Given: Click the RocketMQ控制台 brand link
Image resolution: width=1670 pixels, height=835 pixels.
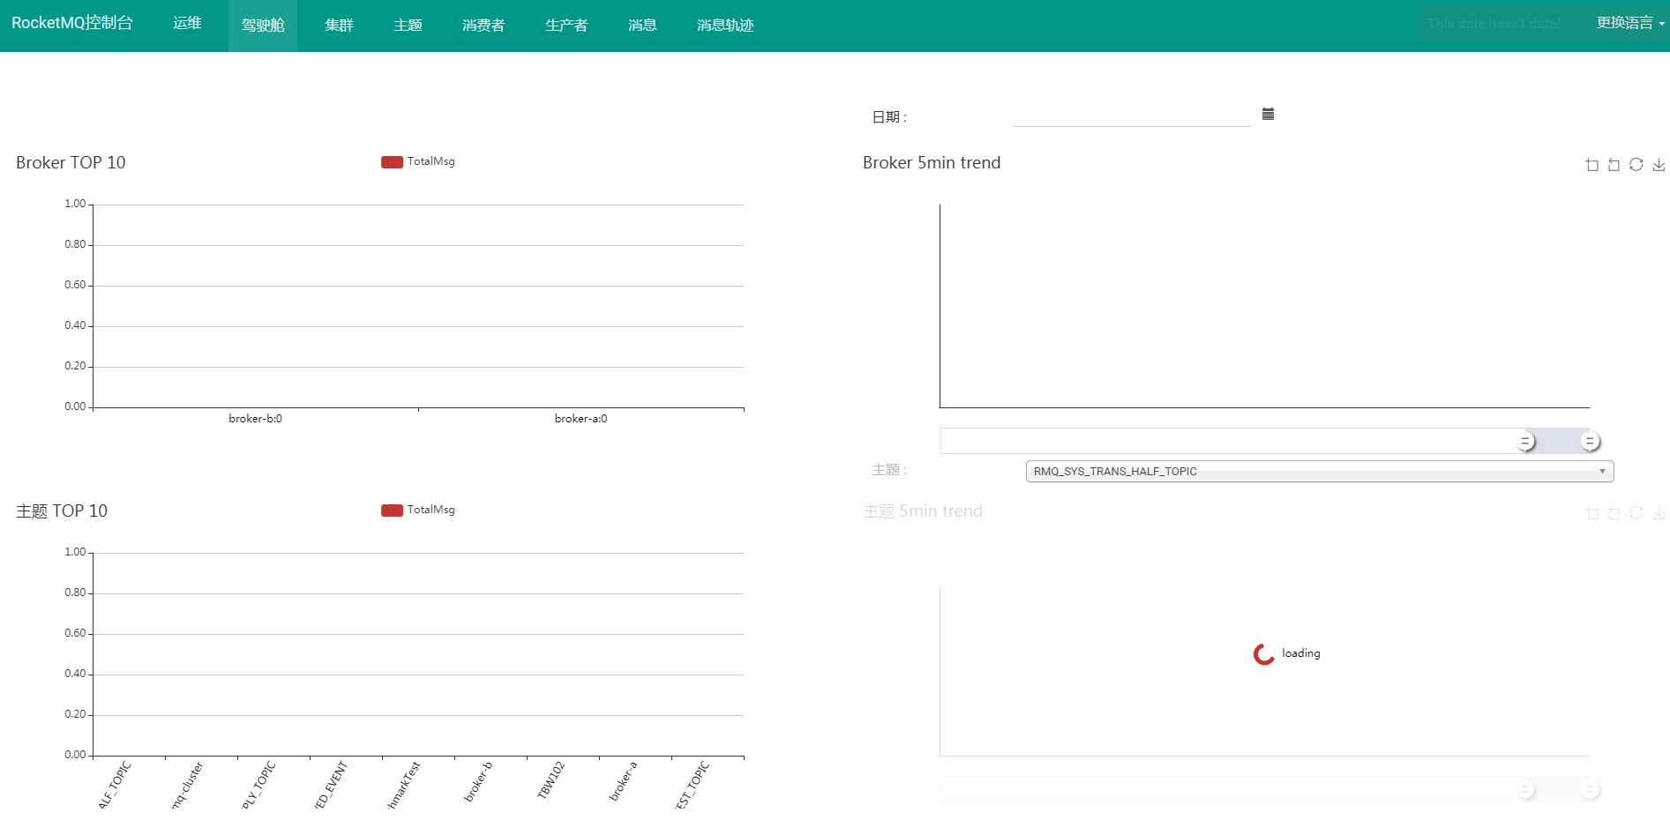Looking at the screenshot, I should [x=72, y=23].
